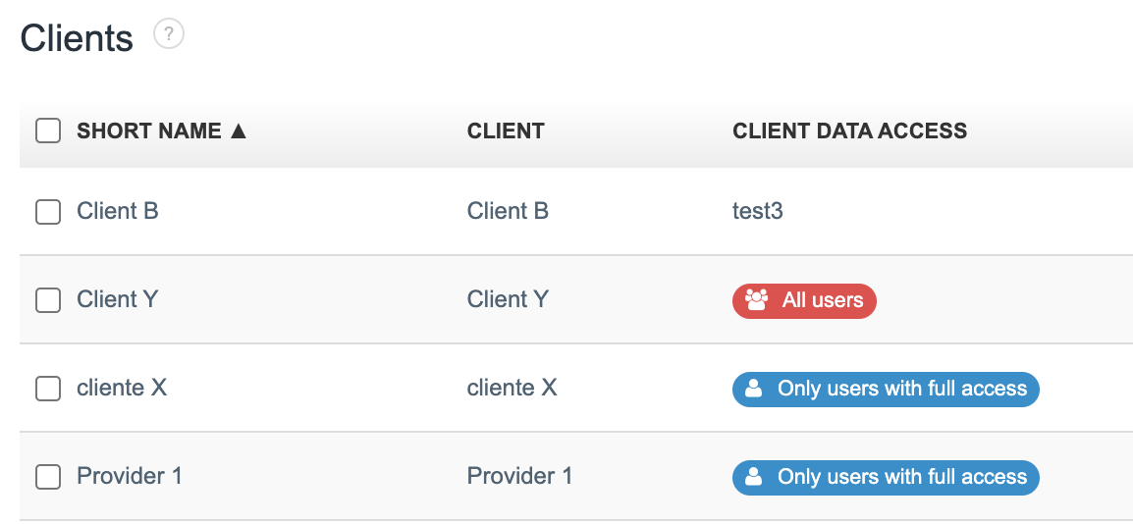Tick the cliente X row checkbox
This screenshot has height=524, width=1133.
pyautogui.click(x=48, y=389)
